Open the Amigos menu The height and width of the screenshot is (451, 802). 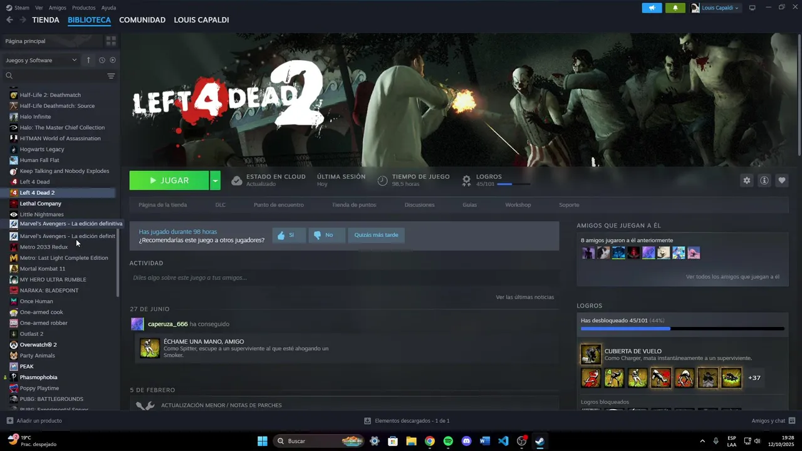(x=58, y=8)
